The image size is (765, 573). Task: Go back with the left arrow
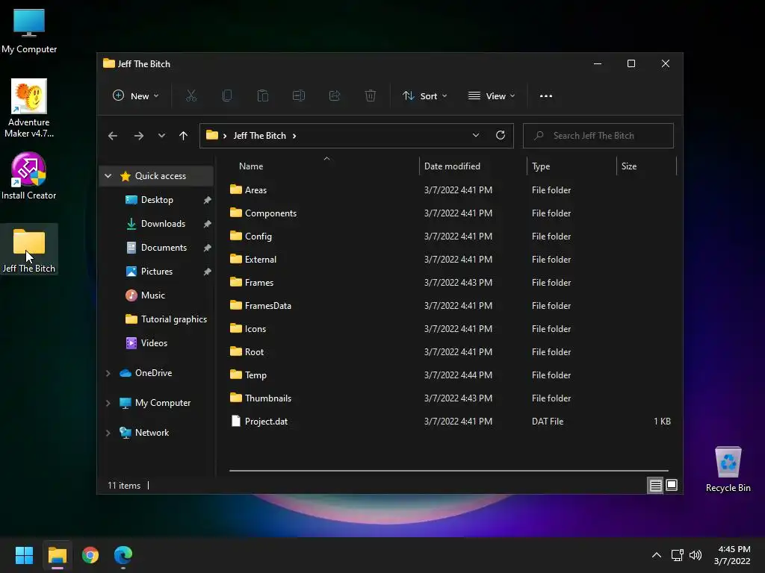[x=113, y=136]
